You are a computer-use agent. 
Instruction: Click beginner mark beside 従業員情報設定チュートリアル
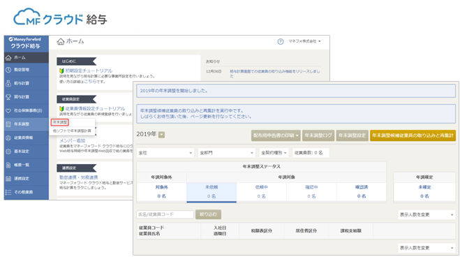click(61, 108)
